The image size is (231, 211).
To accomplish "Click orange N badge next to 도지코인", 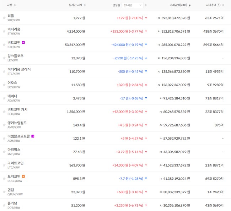I will (x=23, y=177).
